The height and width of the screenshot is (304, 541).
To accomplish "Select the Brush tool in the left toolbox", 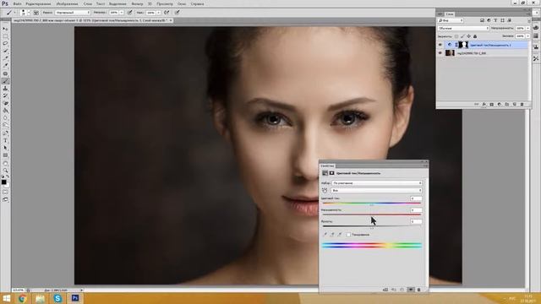I will coord(5,81).
